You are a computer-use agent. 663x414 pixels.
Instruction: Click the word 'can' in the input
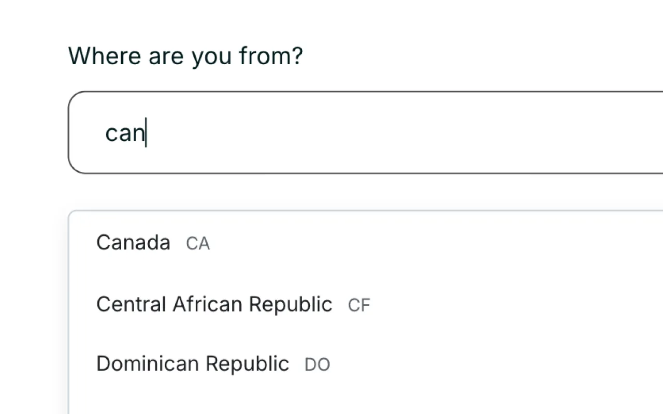(124, 133)
